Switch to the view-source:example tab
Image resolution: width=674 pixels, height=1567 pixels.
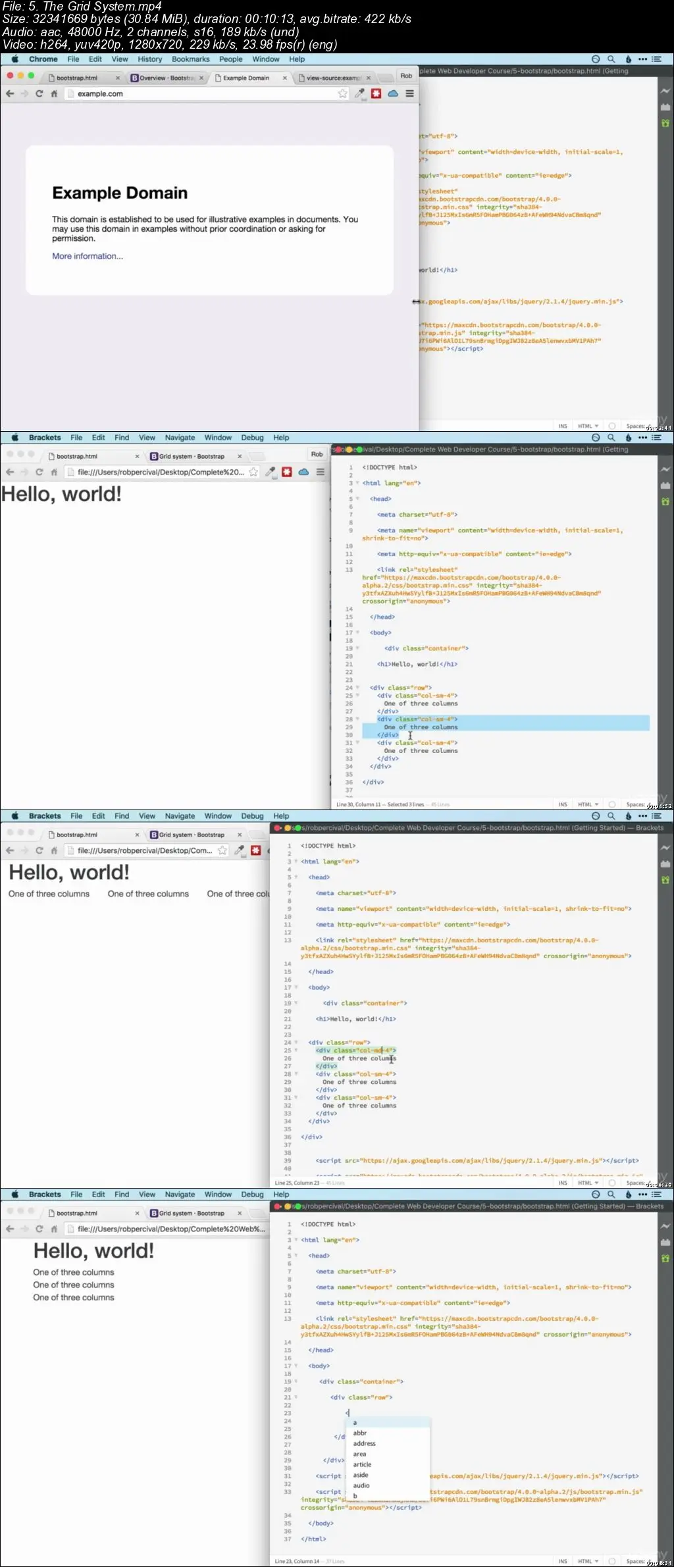[334, 78]
